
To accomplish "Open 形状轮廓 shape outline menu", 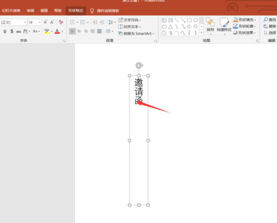I will [245, 26].
